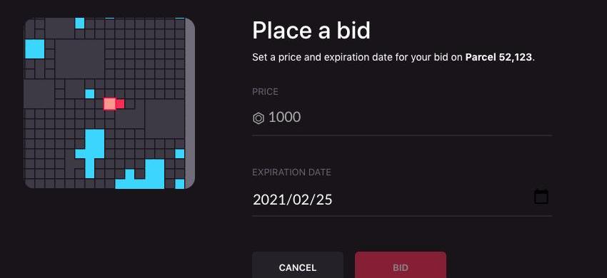The height and width of the screenshot is (278, 607).
Task: Select the small blue parcel in the map's bottom-right corner
Action: pyautogui.click(x=180, y=184)
